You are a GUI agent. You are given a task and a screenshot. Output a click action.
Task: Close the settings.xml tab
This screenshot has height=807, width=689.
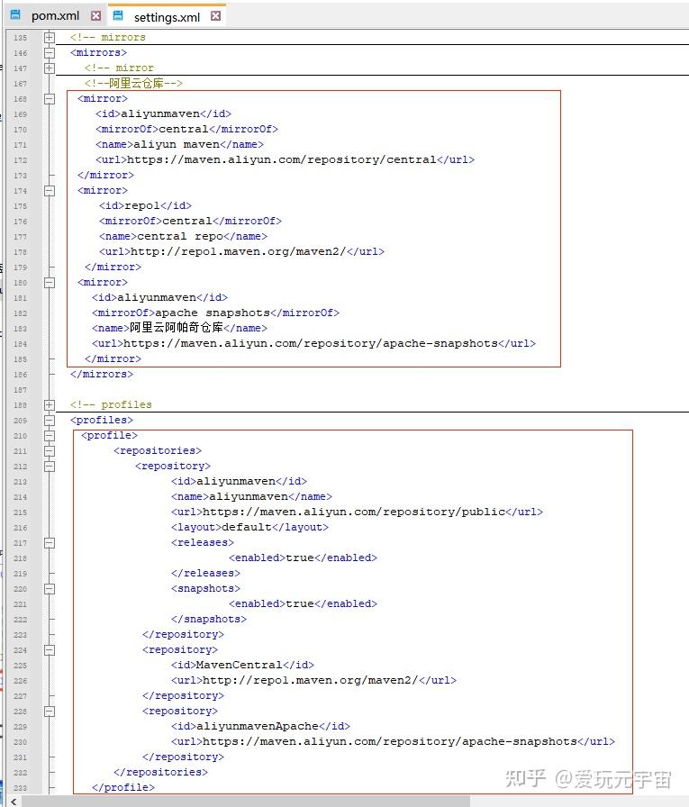pos(215,16)
